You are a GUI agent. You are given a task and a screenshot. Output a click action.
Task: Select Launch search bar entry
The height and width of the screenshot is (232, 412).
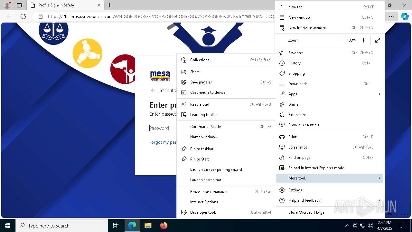pos(226,180)
